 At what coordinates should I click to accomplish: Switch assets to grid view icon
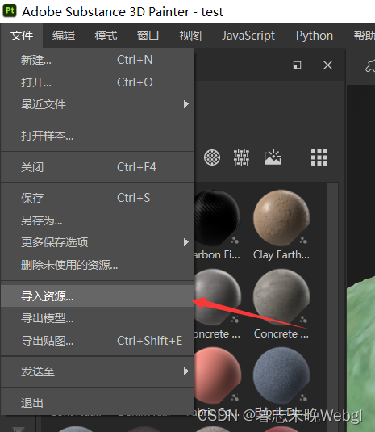click(x=319, y=157)
